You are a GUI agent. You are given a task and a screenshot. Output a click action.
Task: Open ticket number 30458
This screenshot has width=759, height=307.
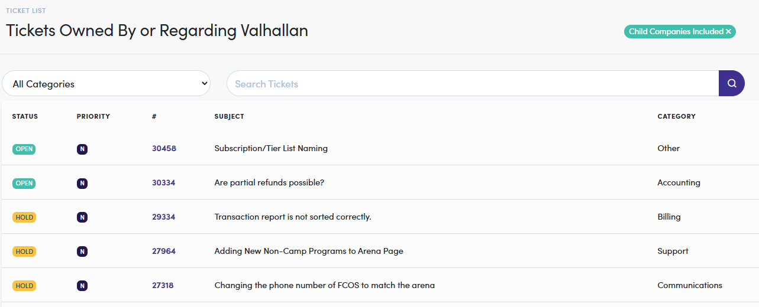click(164, 149)
